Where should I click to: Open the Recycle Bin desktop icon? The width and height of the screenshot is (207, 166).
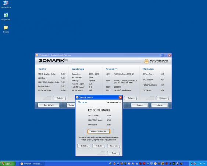click(6, 17)
